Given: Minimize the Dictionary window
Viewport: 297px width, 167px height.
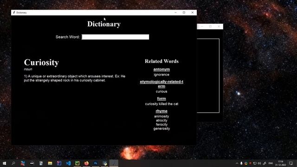Looking at the screenshot, I should tap(175, 13).
